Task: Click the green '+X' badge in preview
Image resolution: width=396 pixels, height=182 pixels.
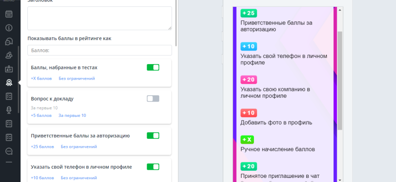Action: [x=247, y=139]
